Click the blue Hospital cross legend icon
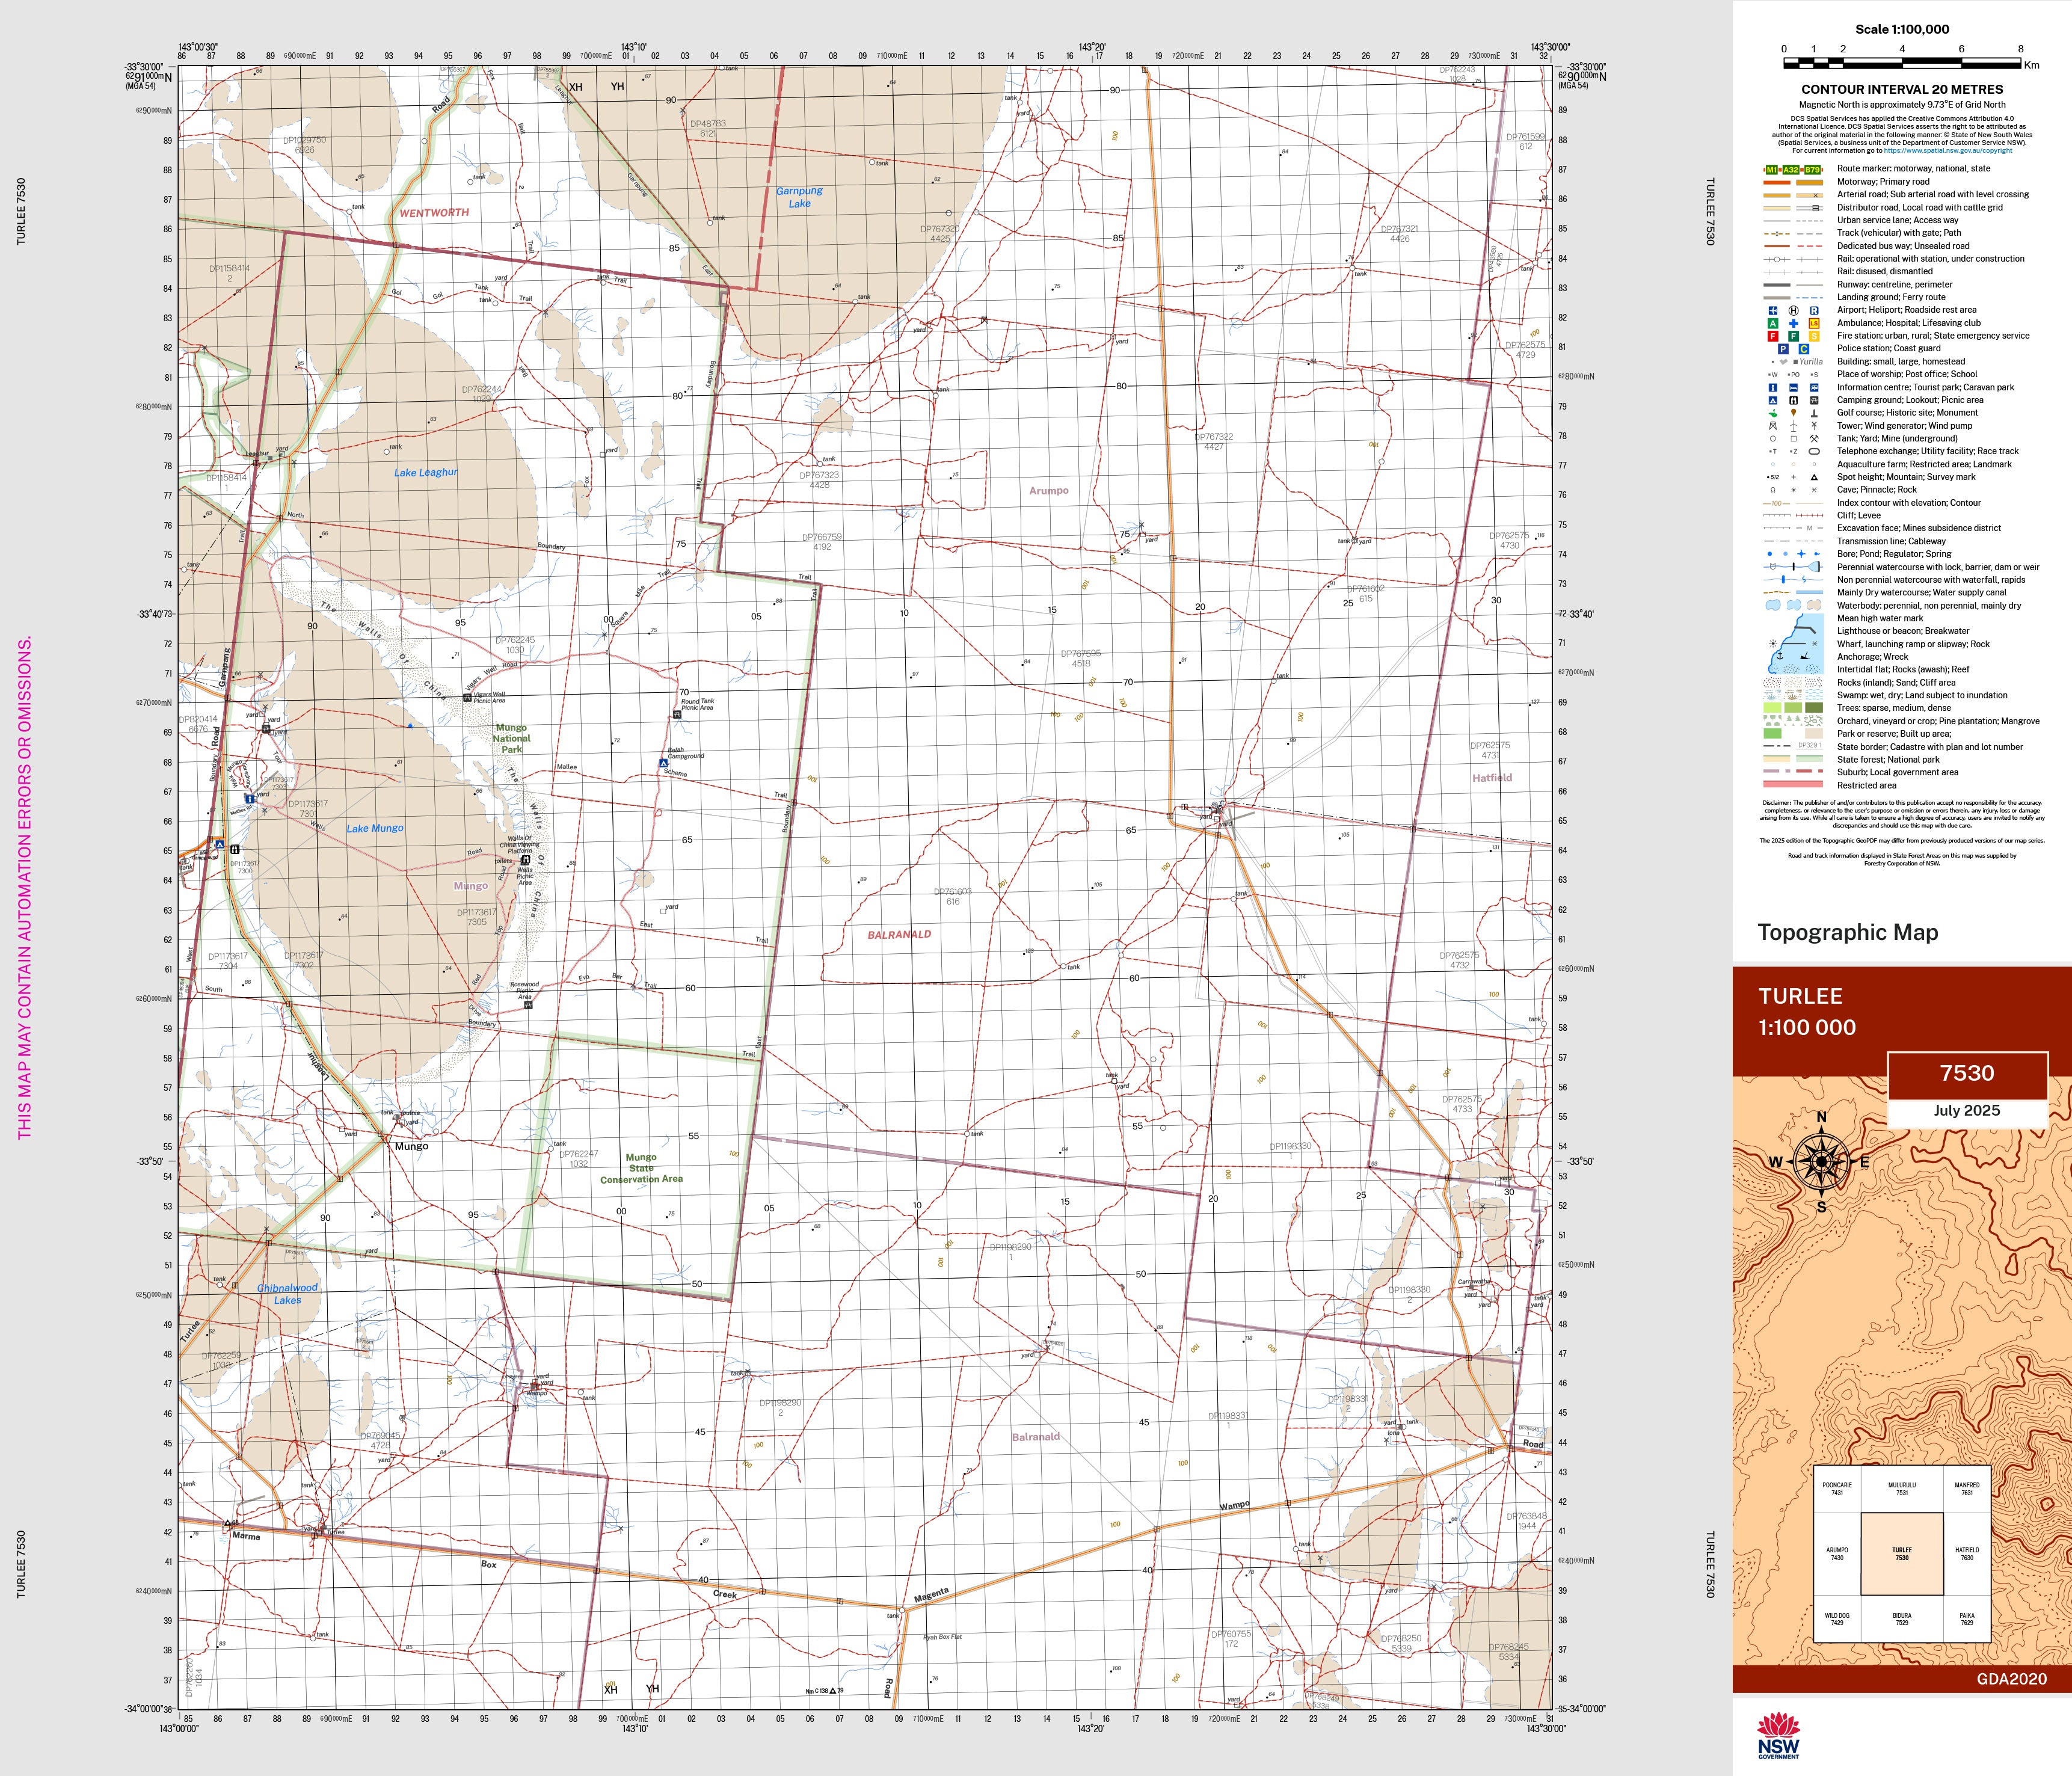The image size is (2072, 1776). tap(1793, 323)
